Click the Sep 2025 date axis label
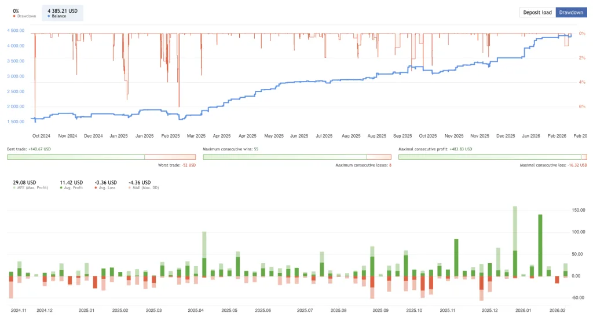Viewport: 593px width, 317px height. tap(402, 136)
